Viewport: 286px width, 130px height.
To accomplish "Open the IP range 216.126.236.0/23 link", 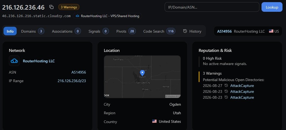I will 72,81.
